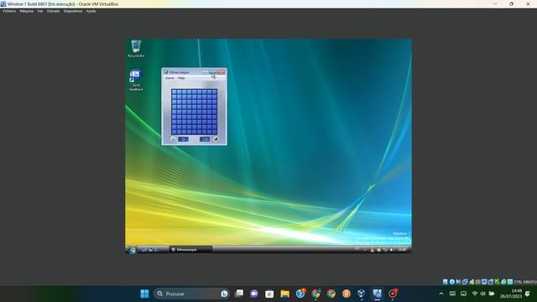Open the VirtualBox cube icon on the taskbar
Viewport: 537px width, 302px height.
click(x=362, y=294)
